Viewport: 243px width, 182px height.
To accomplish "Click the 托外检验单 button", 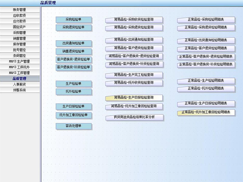I will tap(74, 92).
